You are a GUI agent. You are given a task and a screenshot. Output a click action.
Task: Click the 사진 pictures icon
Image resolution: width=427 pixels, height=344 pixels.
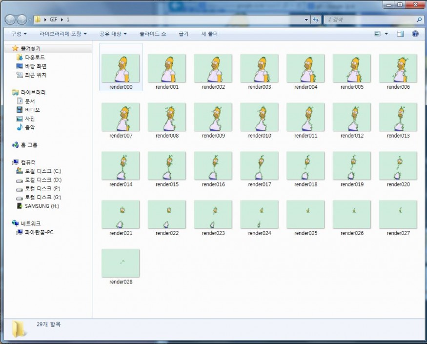click(20, 119)
